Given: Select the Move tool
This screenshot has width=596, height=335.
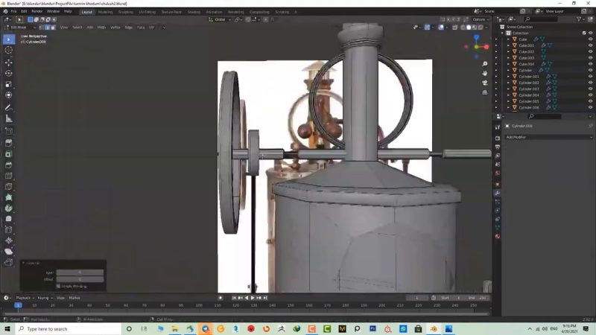Looking at the screenshot, I should (9, 62).
